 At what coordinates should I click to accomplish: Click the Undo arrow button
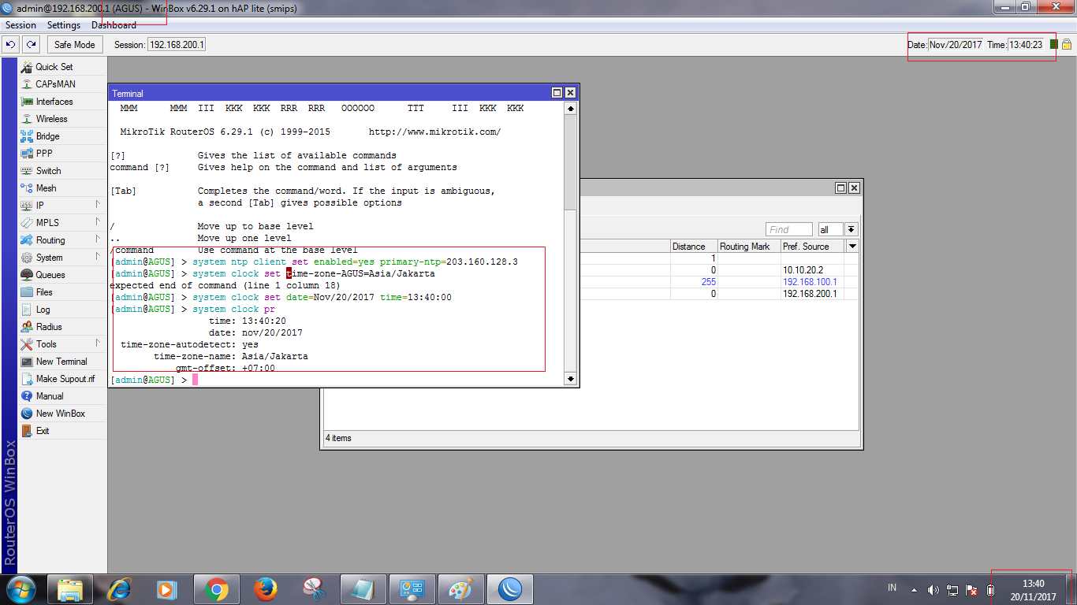pos(11,45)
